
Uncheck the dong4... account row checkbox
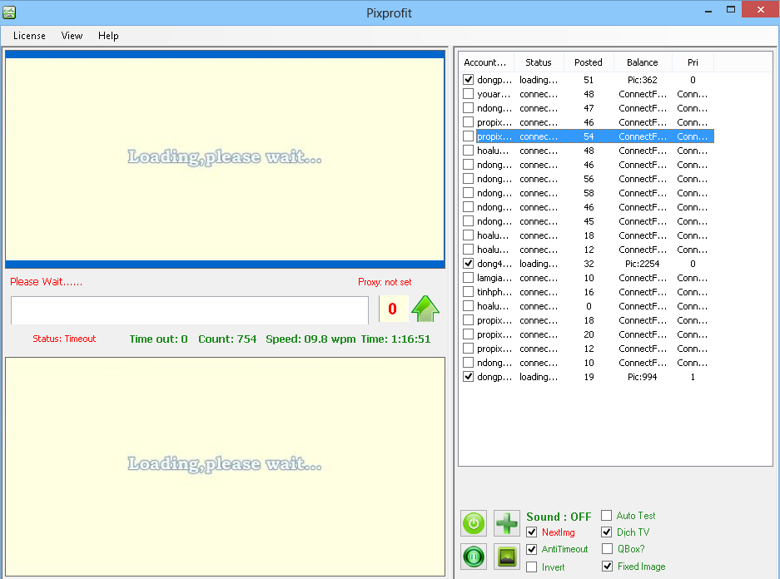point(469,264)
